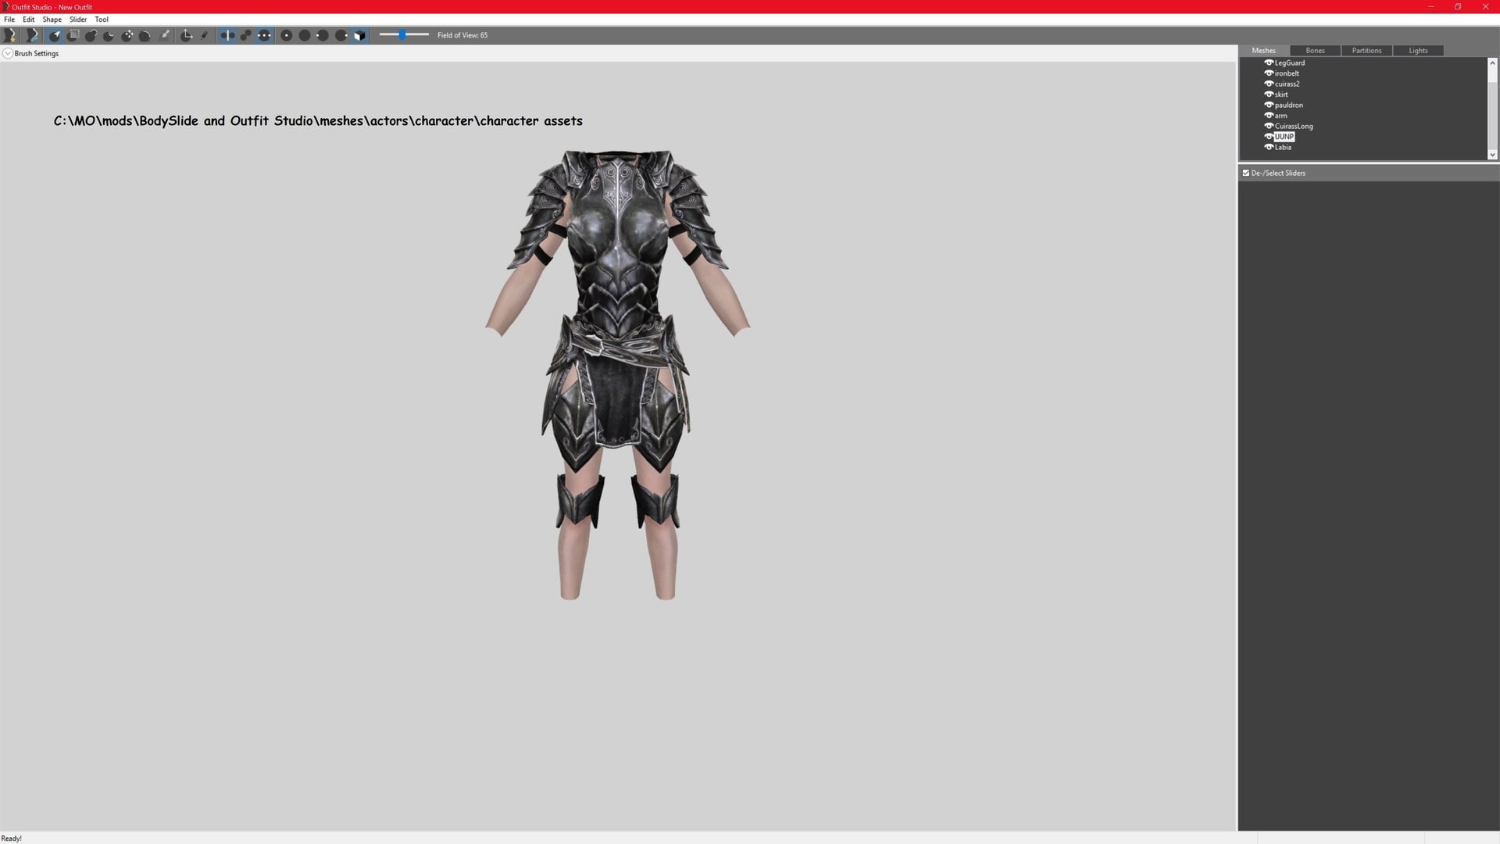
Task: Toggle visibility of CuirassLong mesh
Action: [1269, 126]
